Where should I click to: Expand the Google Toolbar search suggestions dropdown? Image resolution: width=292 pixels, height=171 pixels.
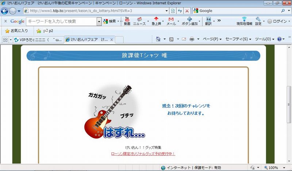[x=99, y=22]
